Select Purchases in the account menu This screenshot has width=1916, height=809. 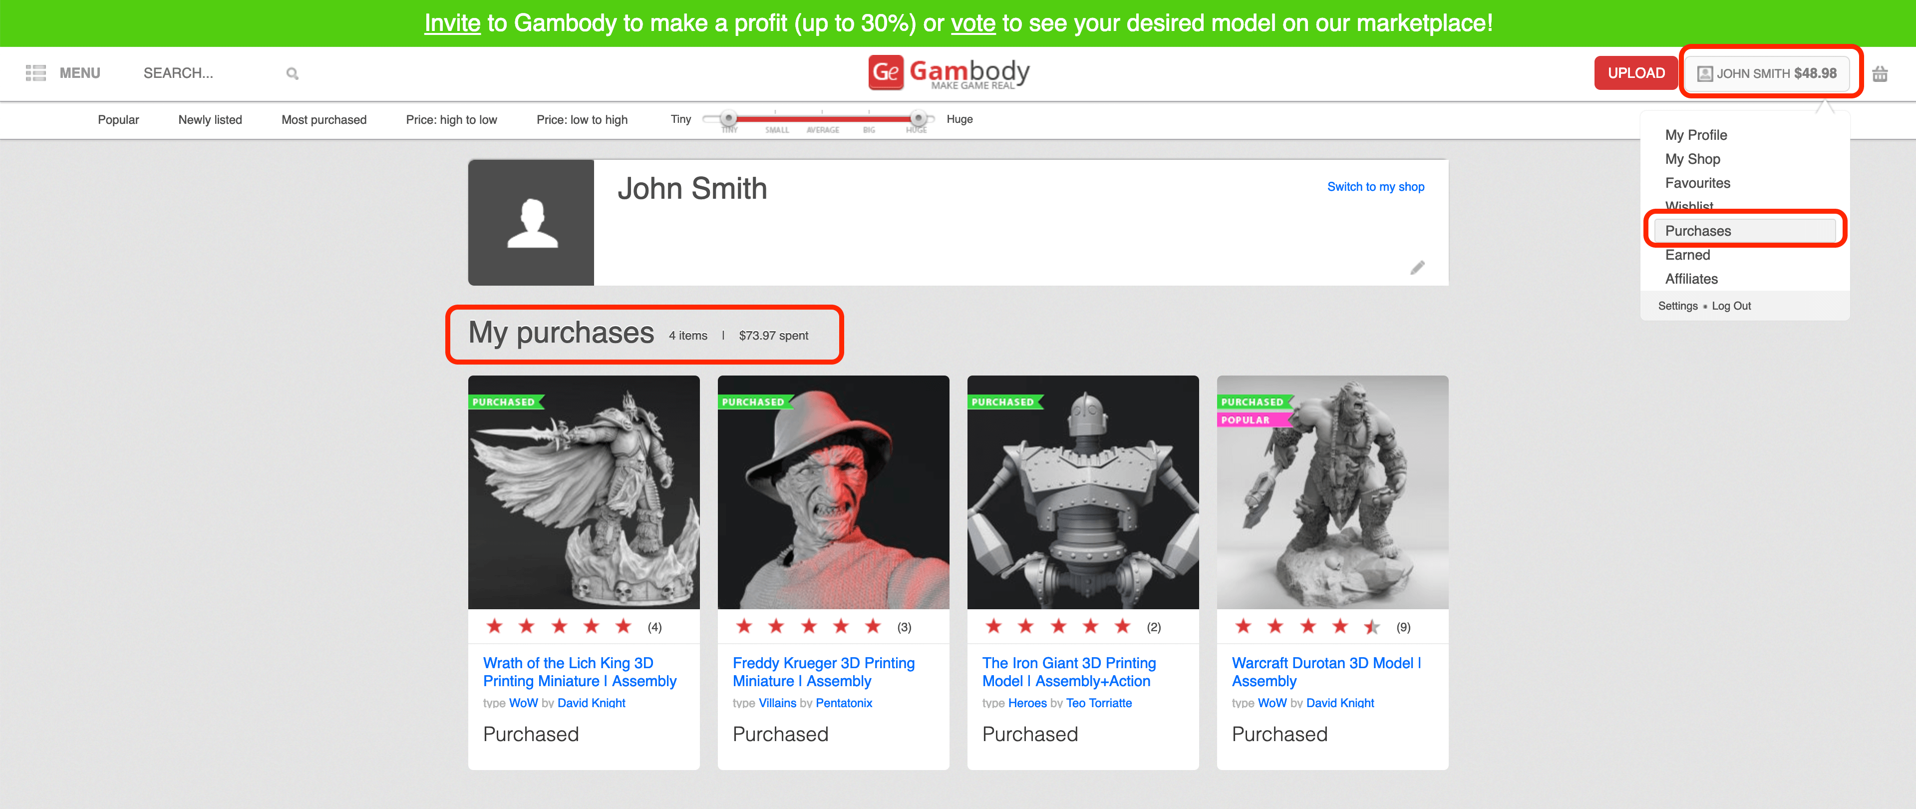(1698, 231)
